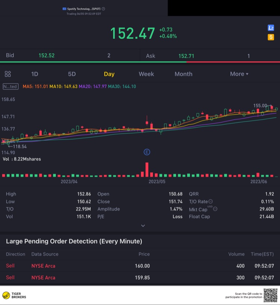
Task: Click the Low value 150.62
Action: 84,202
